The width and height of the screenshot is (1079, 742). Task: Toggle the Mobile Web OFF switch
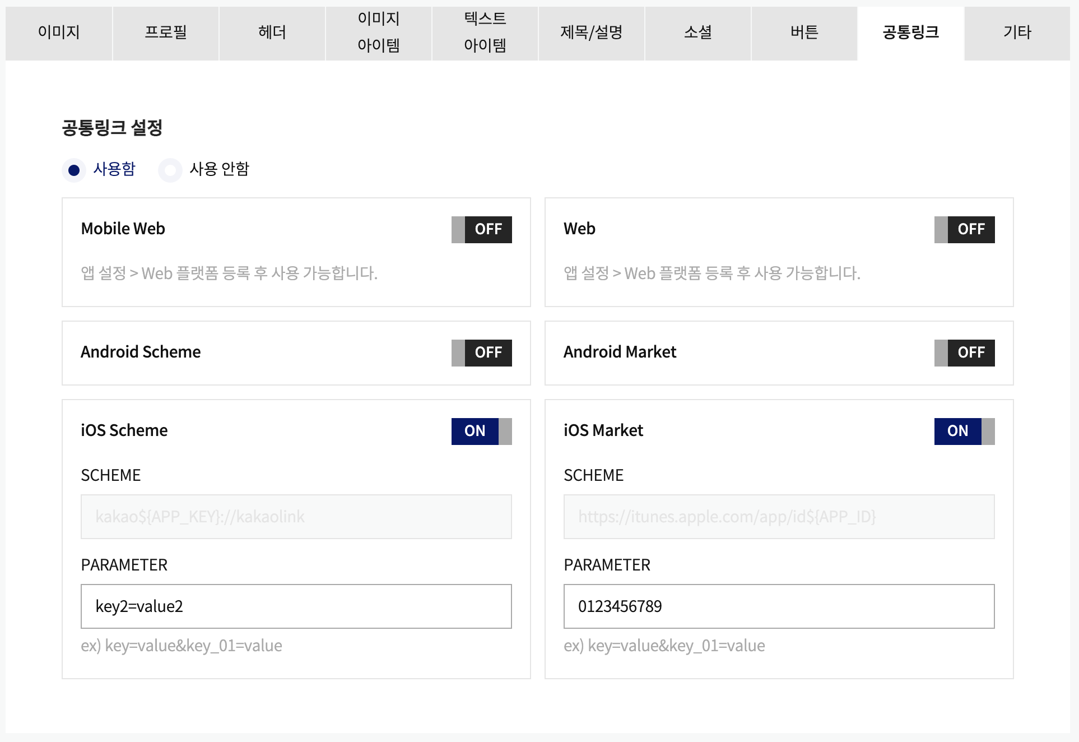pos(481,229)
